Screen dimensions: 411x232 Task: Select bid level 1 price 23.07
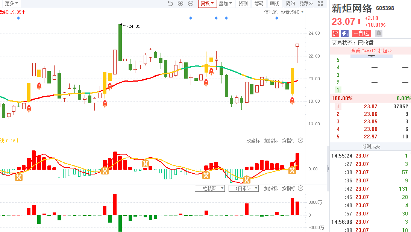(371, 106)
